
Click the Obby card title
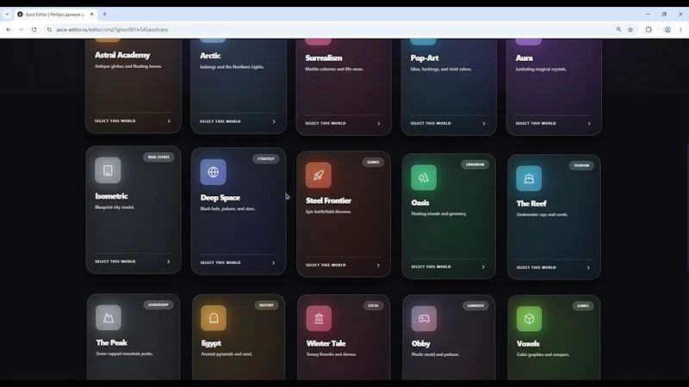tap(421, 343)
